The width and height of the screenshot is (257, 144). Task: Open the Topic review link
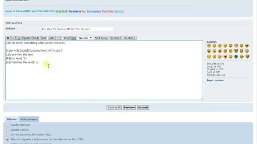pos(215,80)
